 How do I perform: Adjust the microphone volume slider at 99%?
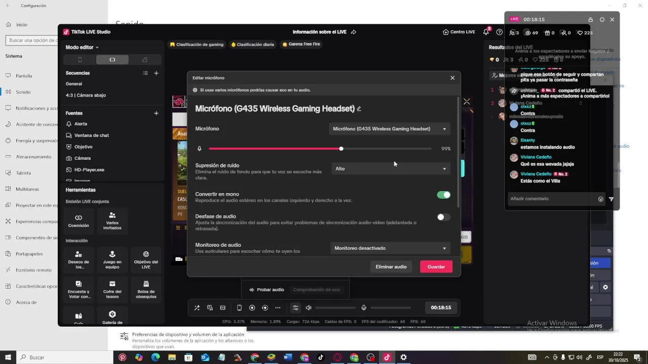[320, 149]
